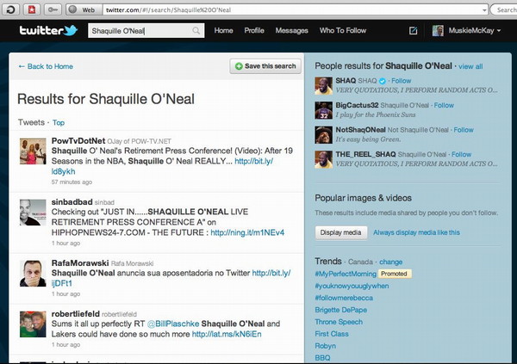This screenshot has height=364, width=517.
Task: Click the Display media button
Action: coord(341,232)
